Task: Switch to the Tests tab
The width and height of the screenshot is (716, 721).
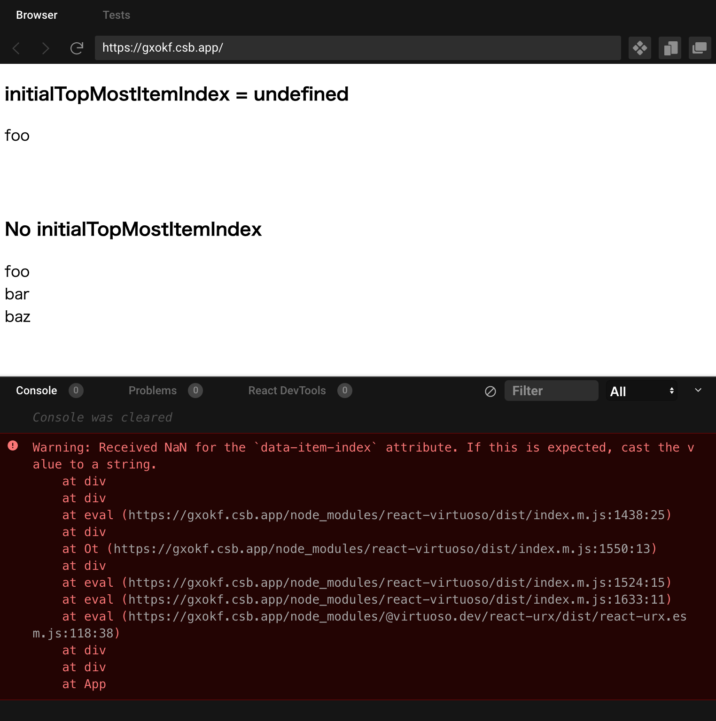Action: 116,15
